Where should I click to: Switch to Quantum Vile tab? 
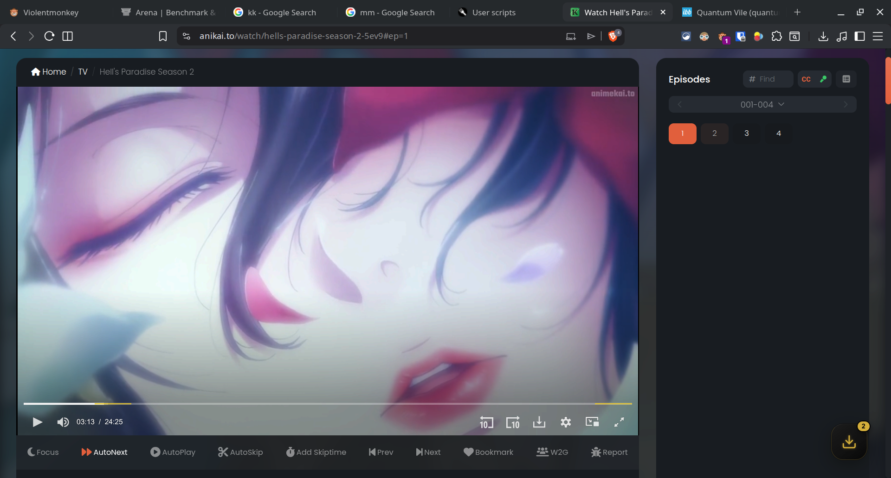click(730, 13)
